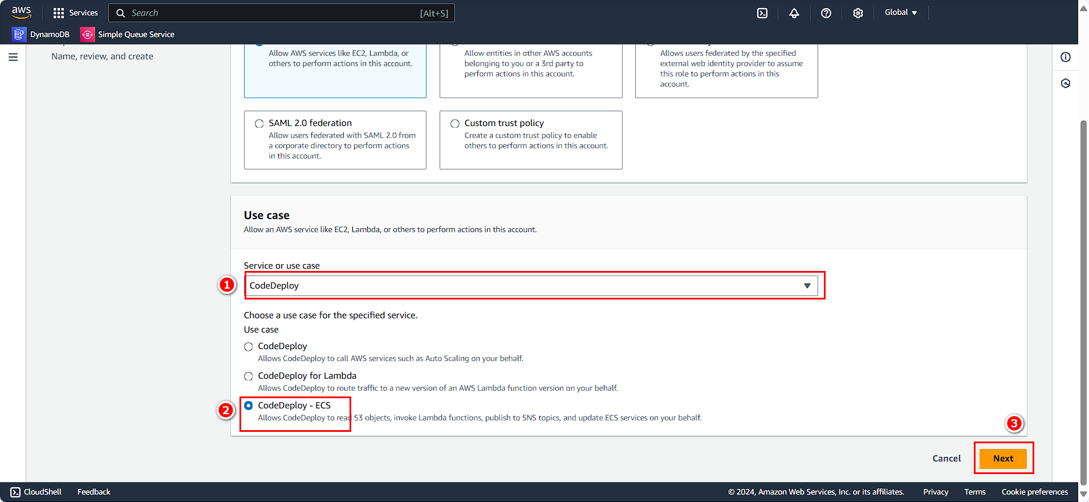1089x502 pixels.
Task: Click the AWS logo home icon
Action: 21,13
